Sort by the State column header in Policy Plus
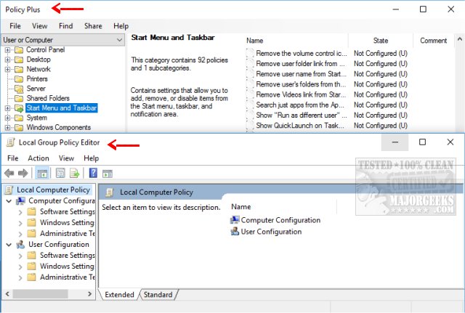Screen dimensions: 465x313 381,41
